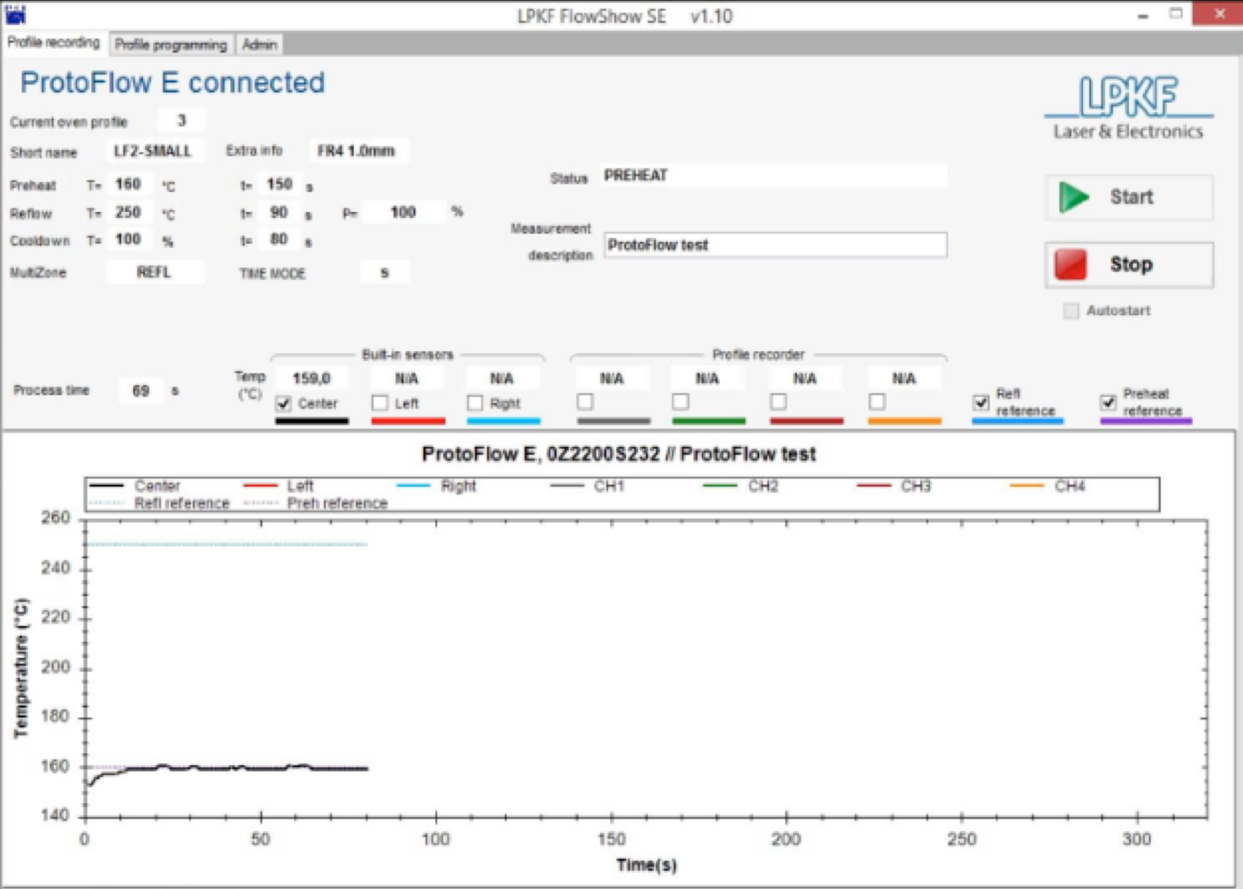Click the Short name value LF2-SMALL
Viewport: 1243px width, 889px height.
click(153, 151)
